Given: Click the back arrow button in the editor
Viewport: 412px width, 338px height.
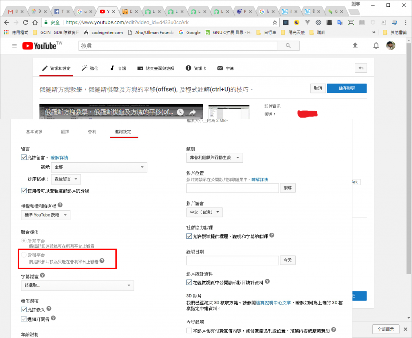Looking at the screenshot, I should [361, 68].
